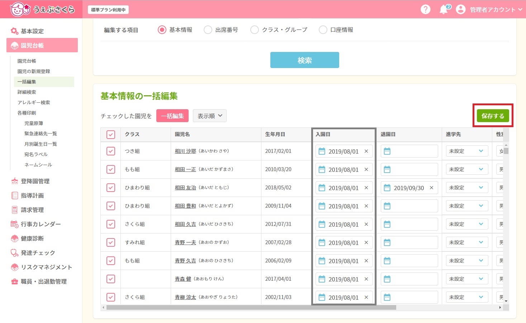Viewport: 526px width, 323px height.
Task: Select the 出席番号 radio button
Action: (x=208, y=30)
